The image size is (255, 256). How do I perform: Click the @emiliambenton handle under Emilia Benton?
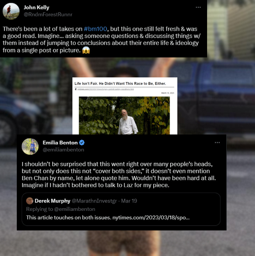(x=63, y=150)
